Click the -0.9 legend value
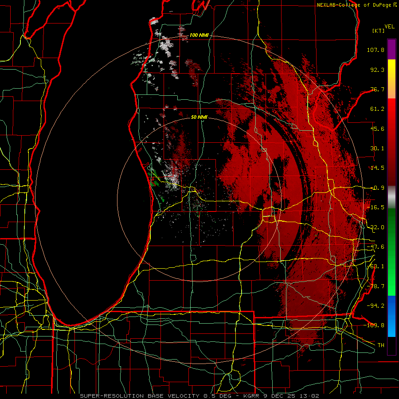 377,188
